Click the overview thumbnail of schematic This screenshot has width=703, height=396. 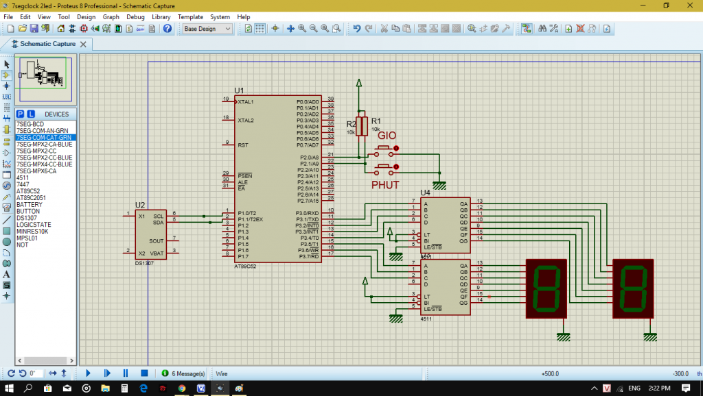(x=46, y=77)
